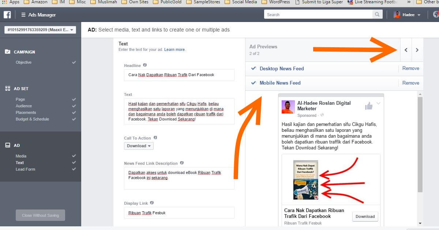
Task: Select Text step under AD
Action: coord(20,163)
